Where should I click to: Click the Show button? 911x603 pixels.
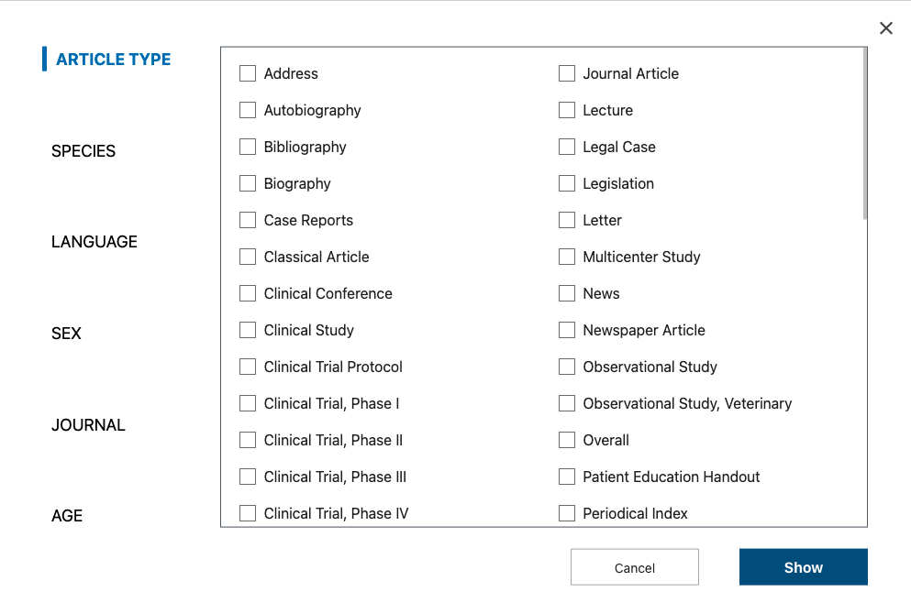803,567
